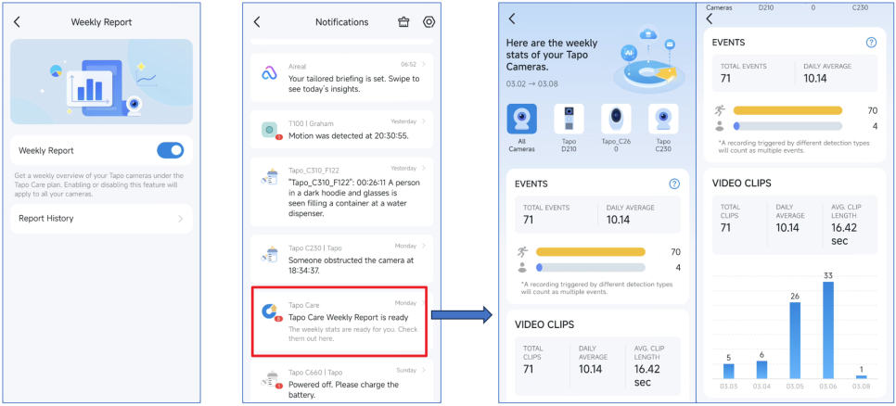Click the Tapo Care pie chart icon
This screenshot has width=896, height=406.
coord(269,311)
